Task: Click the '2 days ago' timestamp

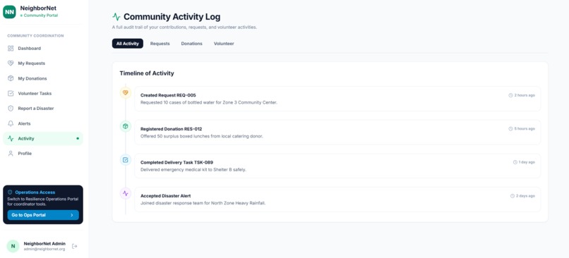Action: click(x=525, y=196)
